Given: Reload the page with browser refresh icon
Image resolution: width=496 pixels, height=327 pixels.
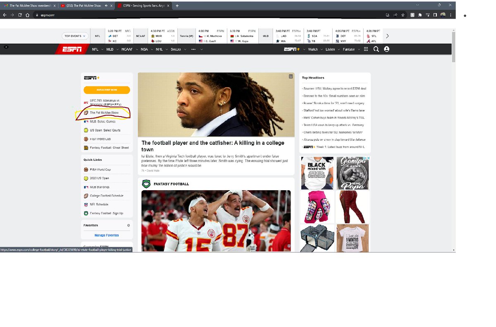Looking at the screenshot, I should coord(20,15).
